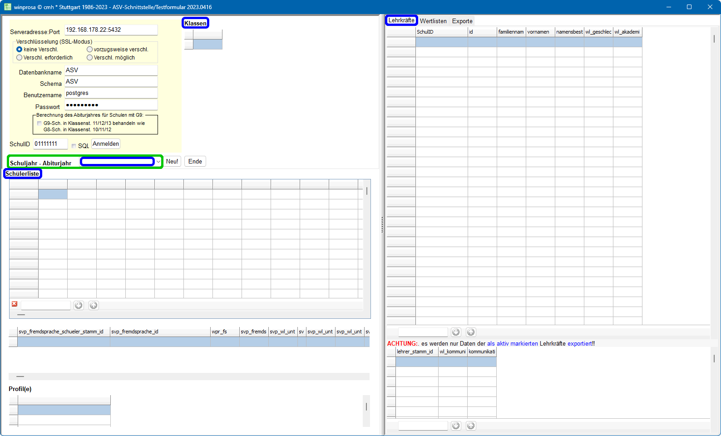Sort by the familiennam column header
Viewport: 721px width, 436px height.
511,32
